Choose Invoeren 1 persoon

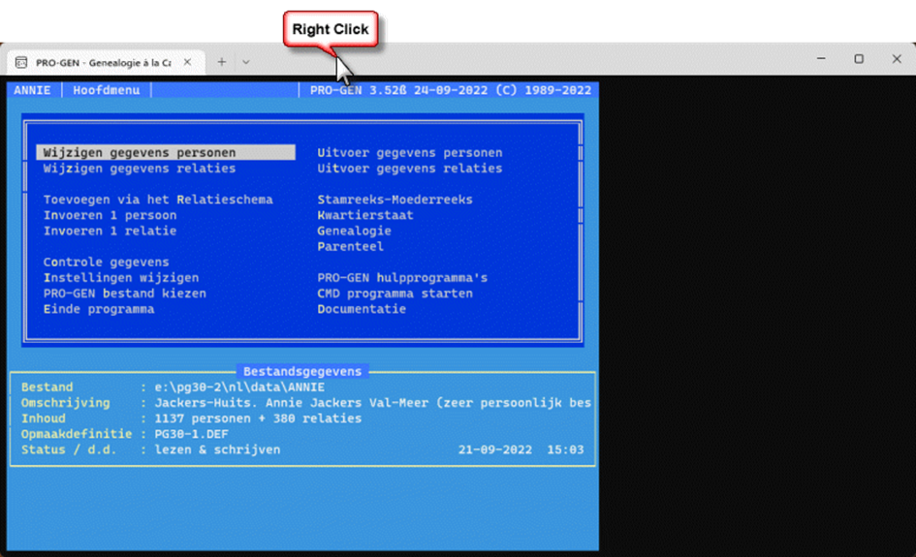pos(110,215)
